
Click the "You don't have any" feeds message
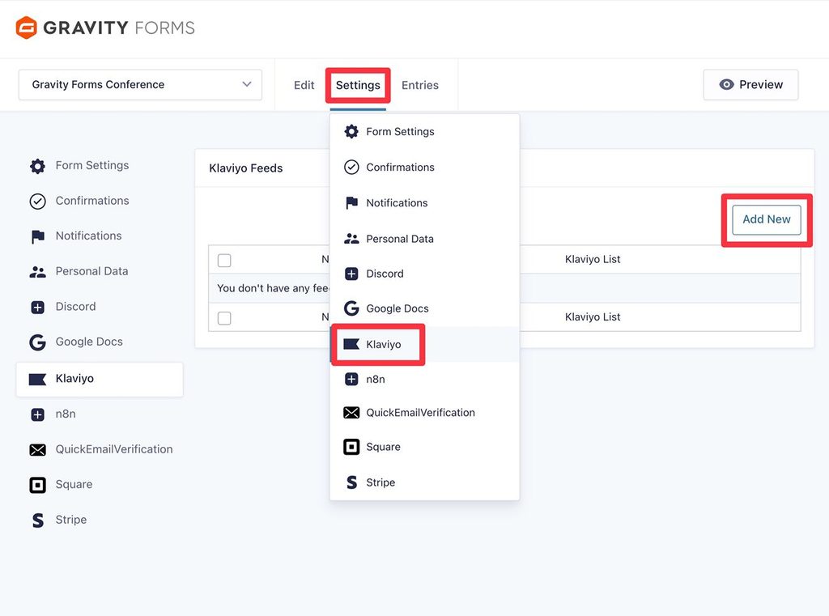point(273,288)
